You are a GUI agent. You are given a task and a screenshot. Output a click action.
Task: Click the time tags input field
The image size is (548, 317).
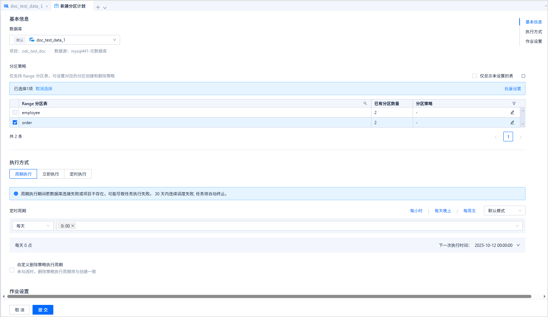(289, 226)
